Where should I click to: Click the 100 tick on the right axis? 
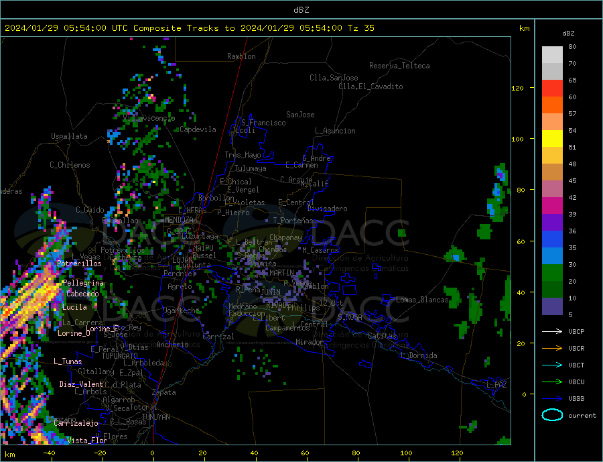pos(518,139)
